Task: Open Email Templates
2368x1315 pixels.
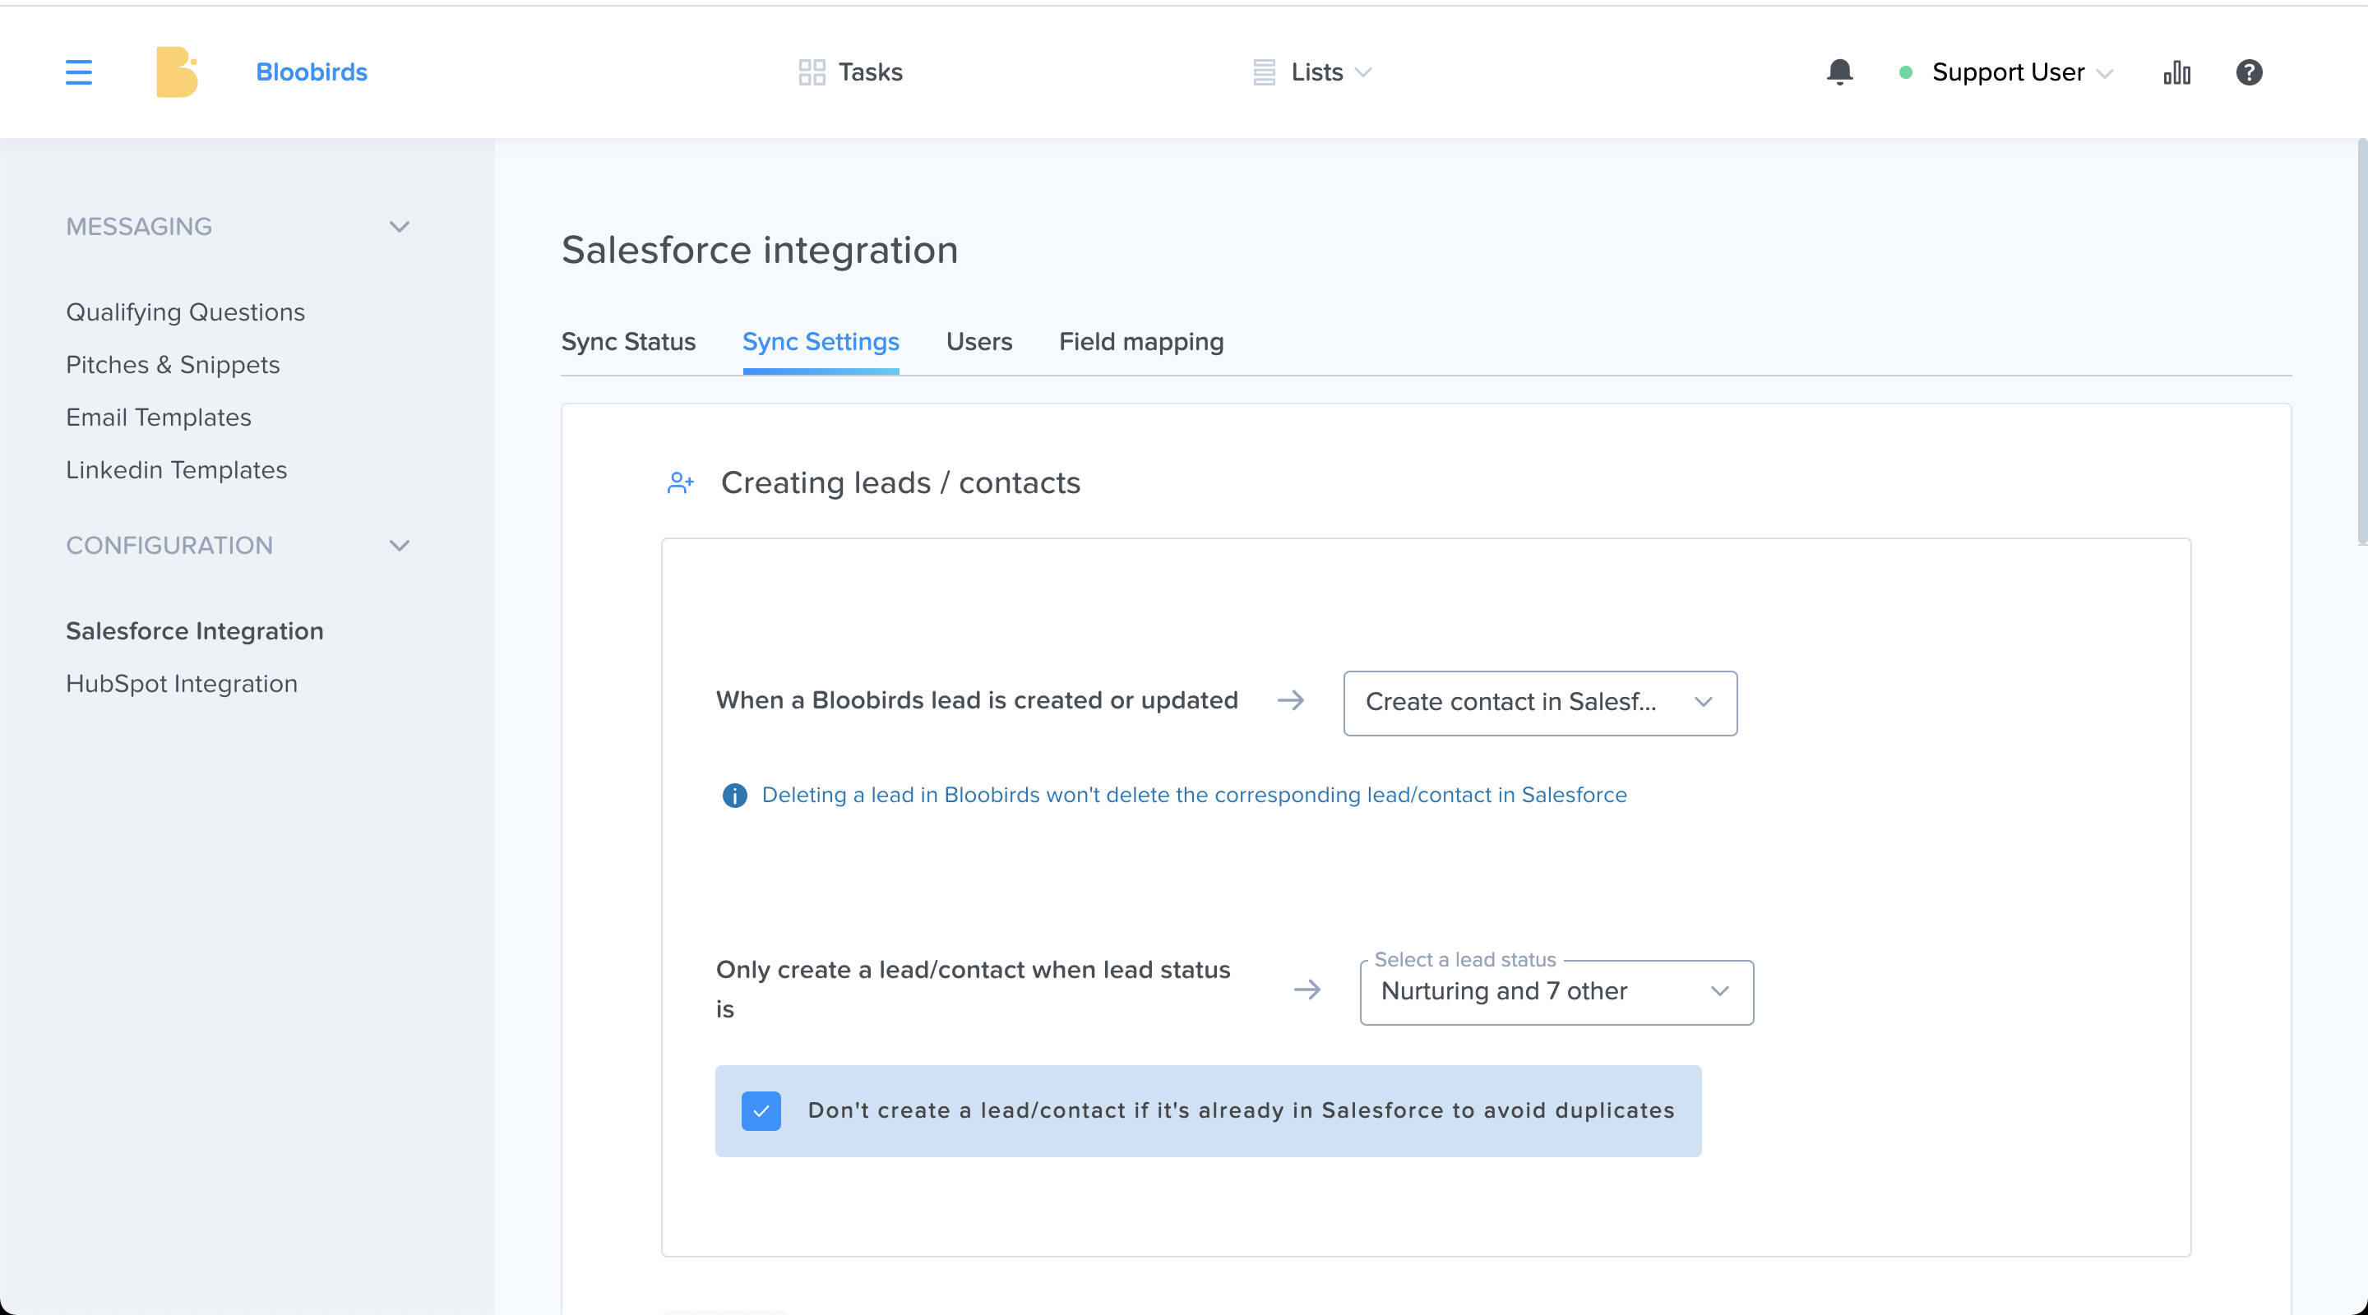Action: 158,418
